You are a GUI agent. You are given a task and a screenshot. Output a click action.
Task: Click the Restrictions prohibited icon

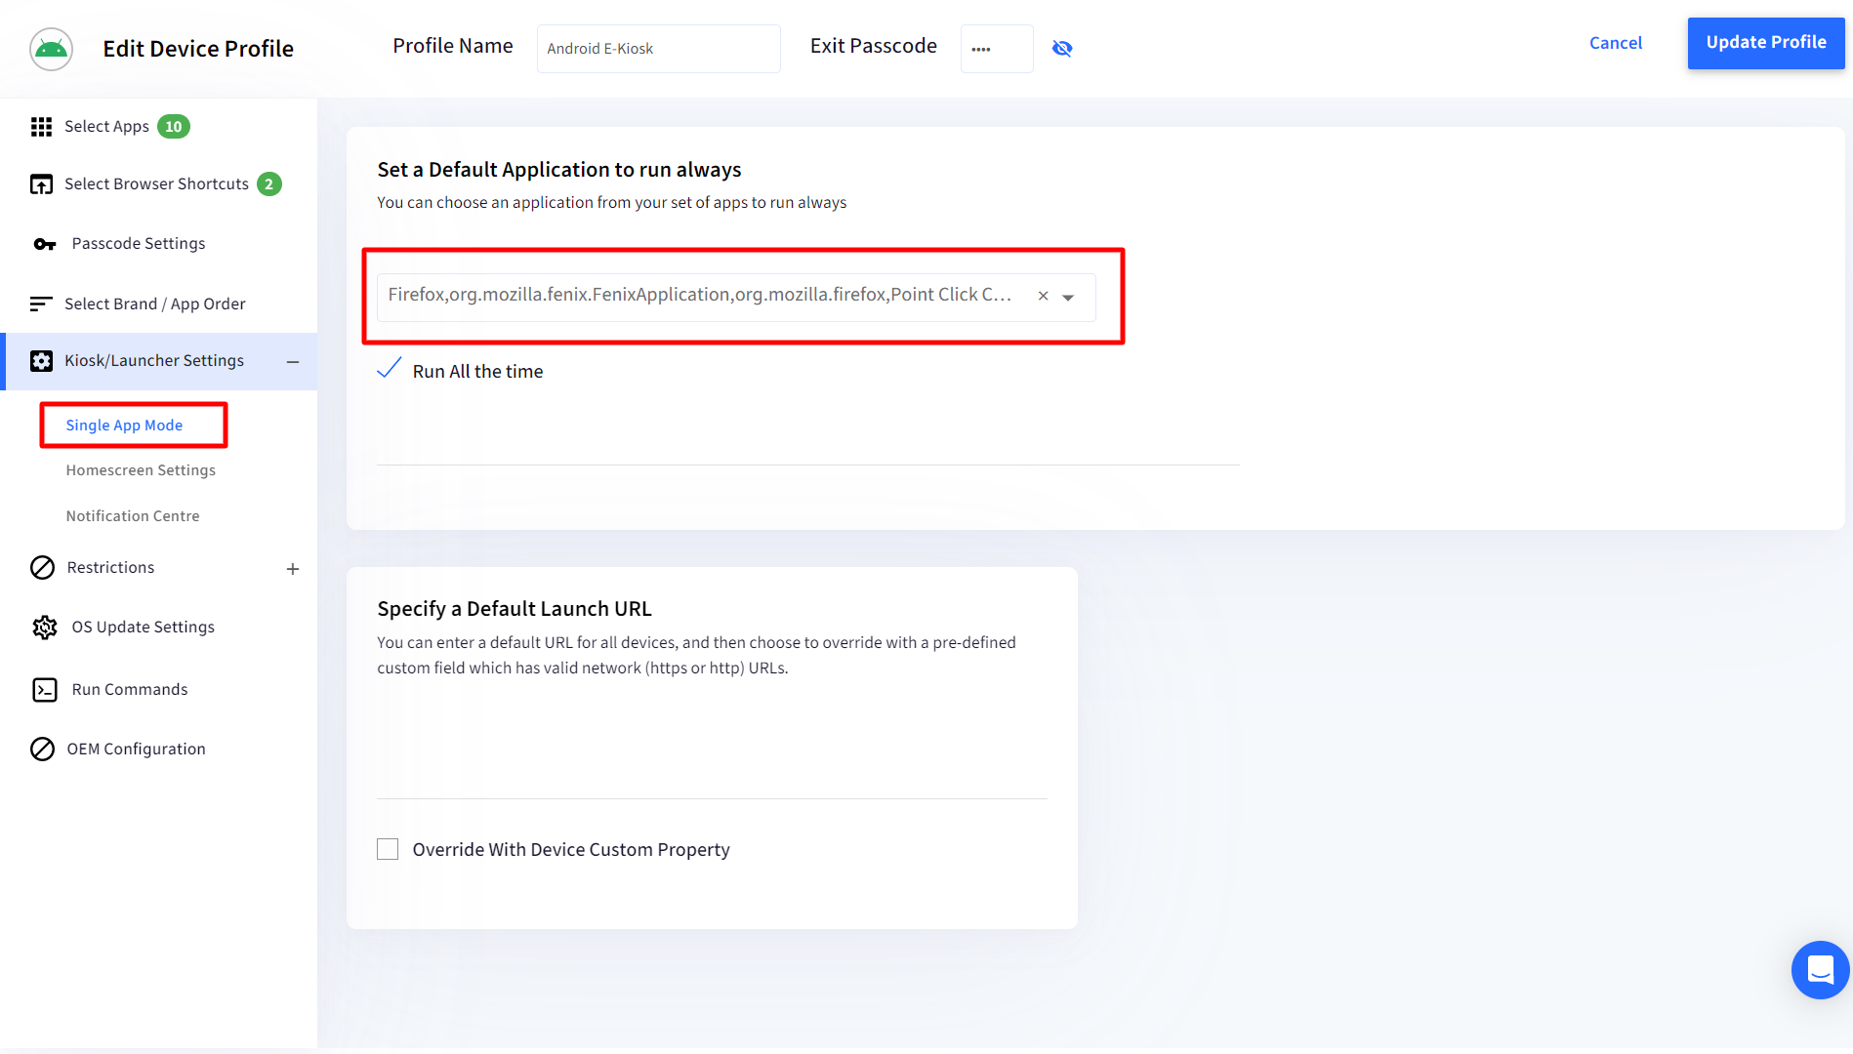(42, 568)
